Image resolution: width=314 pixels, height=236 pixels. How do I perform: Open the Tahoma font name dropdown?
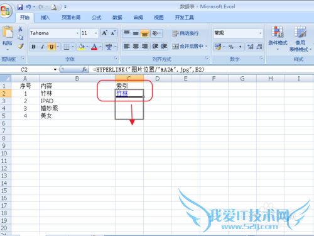tap(77, 33)
